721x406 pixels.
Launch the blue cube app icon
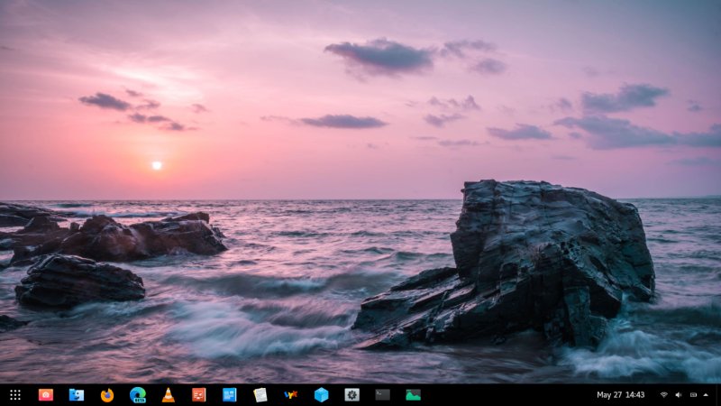[x=322, y=395]
